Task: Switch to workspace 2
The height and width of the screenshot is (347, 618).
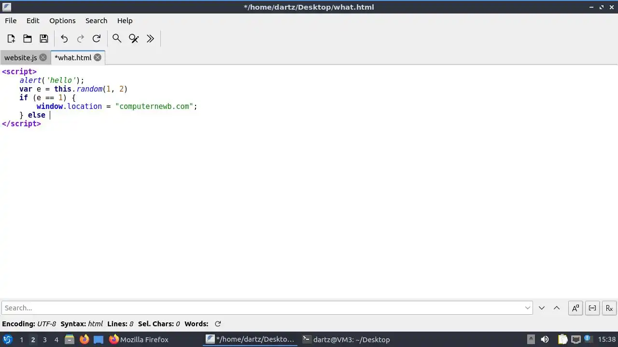Action: [x=33, y=339]
